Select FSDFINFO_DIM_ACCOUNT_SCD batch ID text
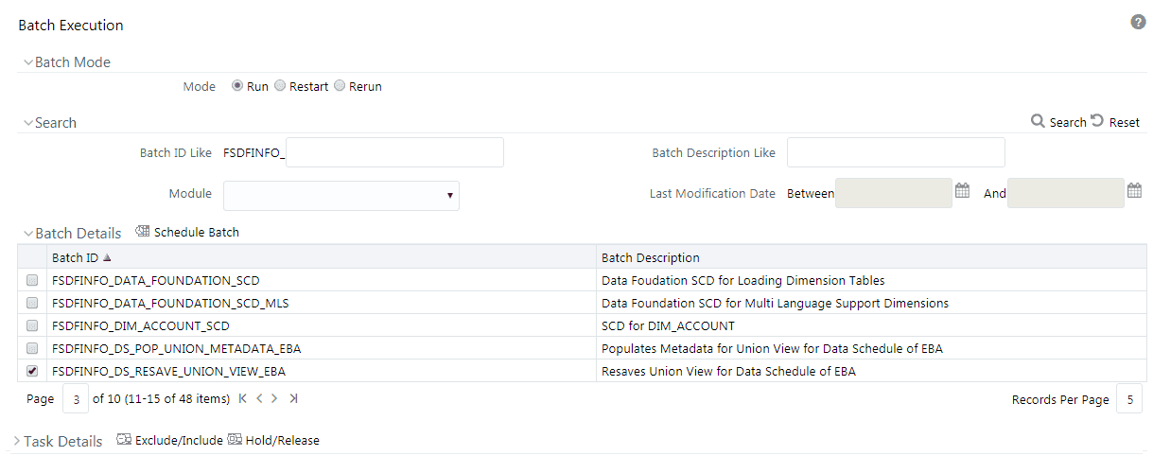The height and width of the screenshot is (456, 1153). [141, 325]
